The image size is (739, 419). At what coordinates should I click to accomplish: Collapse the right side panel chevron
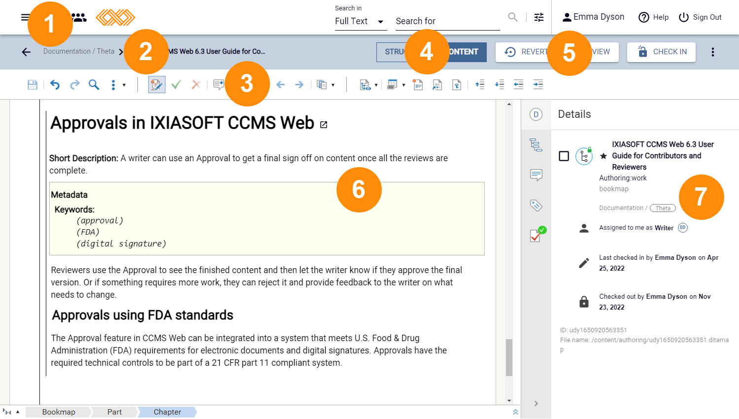tap(536, 403)
